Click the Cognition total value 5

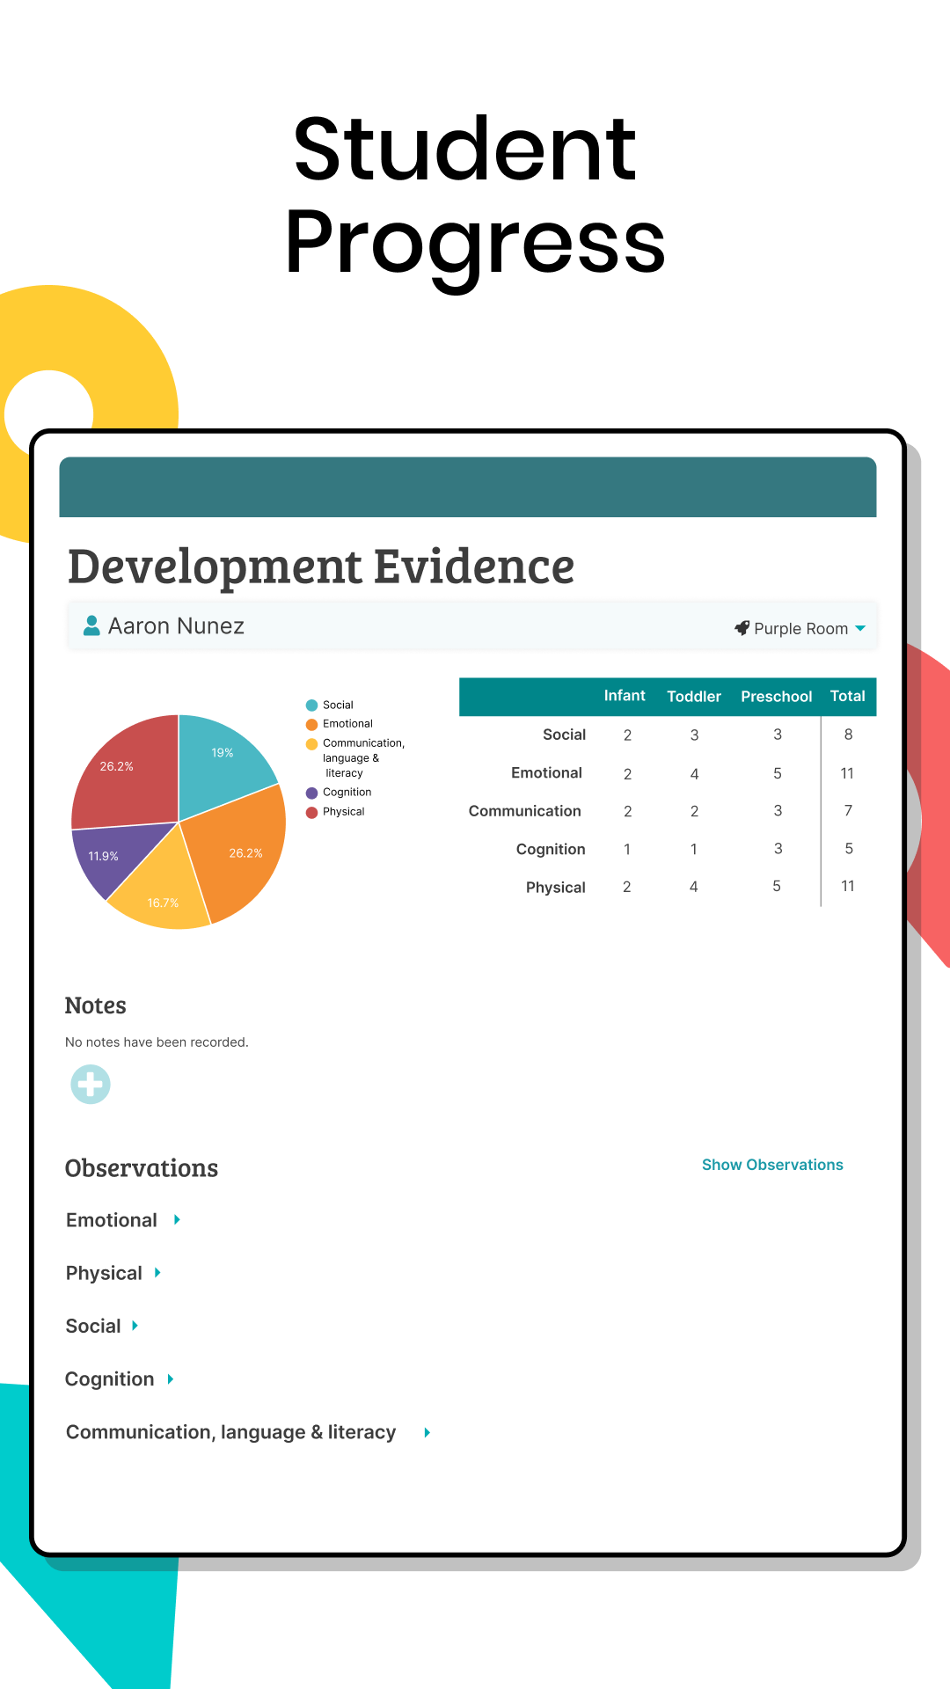pos(848,848)
